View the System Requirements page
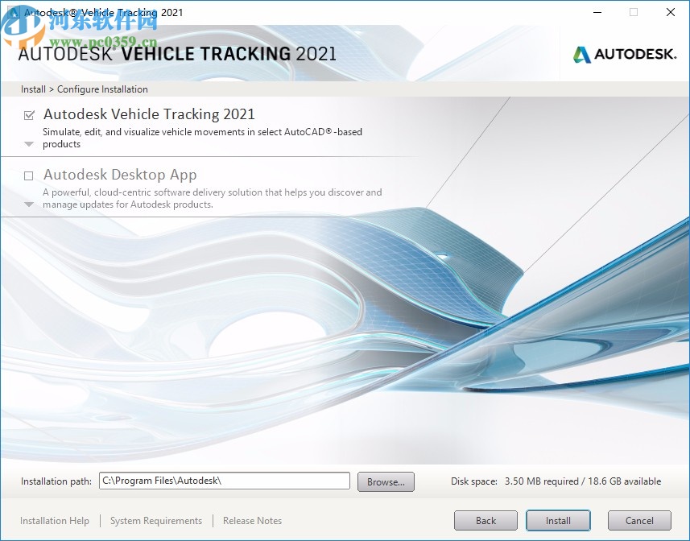Screen dimensions: 690x541 [x=155, y=521]
